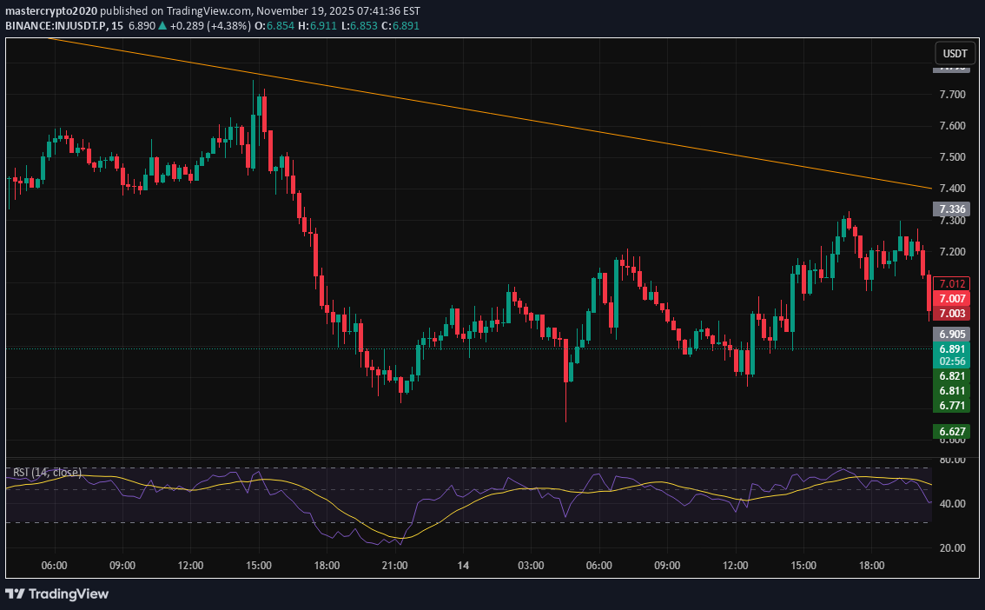The width and height of the screenshot is (985, 610).
Task: Click the 14 date marker on time axis
Action: pyautogui.click(x=463, y=565)
